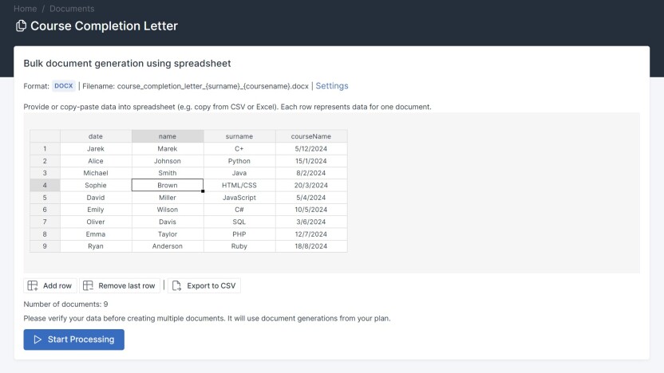Select row number 4 header
664x373 pixels.
click(x=45, y=185)
